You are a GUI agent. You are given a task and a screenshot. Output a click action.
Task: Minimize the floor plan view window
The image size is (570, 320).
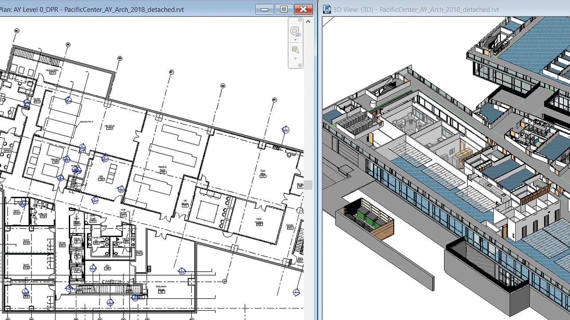(264, 9)
